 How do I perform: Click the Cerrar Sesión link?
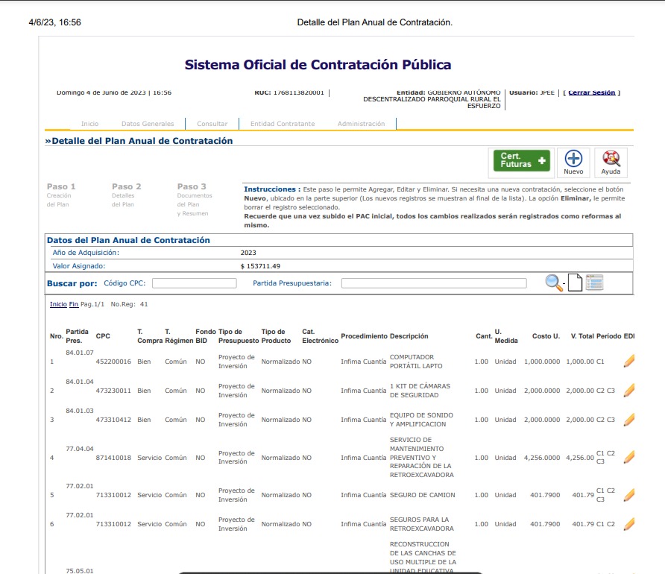pos(591,93)
